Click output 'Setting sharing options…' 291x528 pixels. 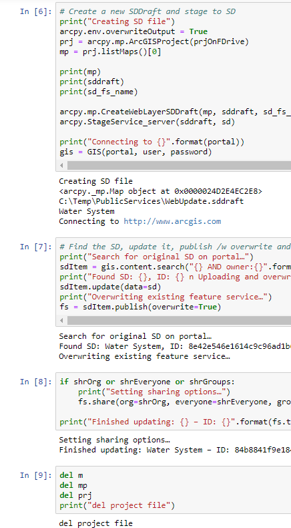[114, 440]
